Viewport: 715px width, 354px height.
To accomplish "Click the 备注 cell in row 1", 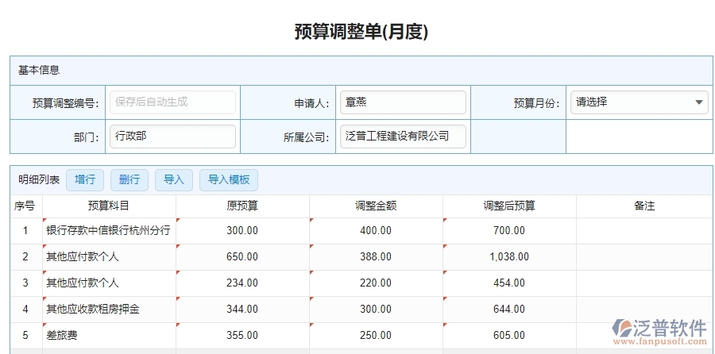I will pyautogui.click(x=643, y=231).
